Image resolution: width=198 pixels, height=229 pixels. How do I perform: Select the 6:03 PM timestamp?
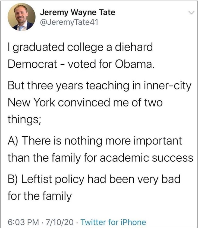point(24,222)
